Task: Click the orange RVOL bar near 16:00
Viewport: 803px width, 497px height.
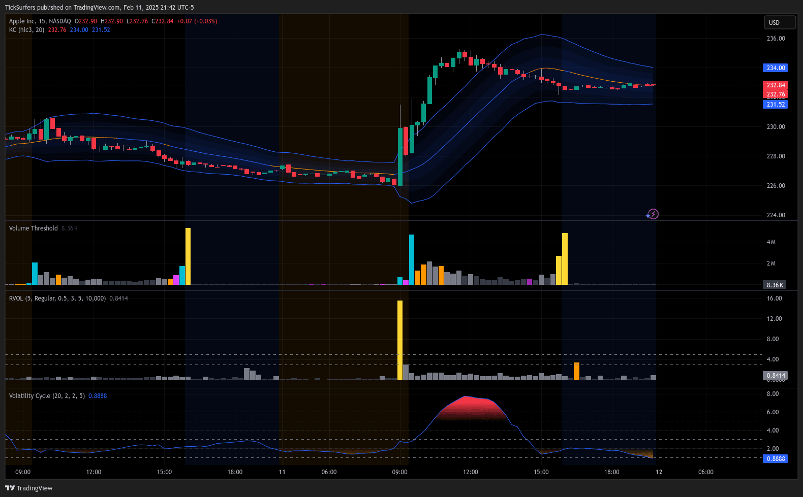Action: tap(576, 371)
